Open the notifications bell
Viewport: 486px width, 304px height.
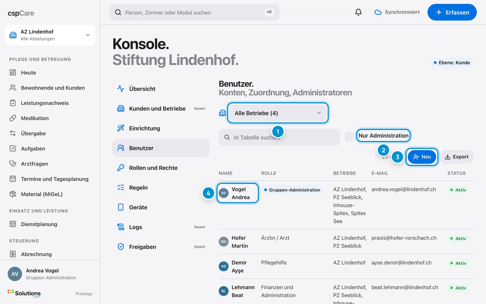tap(358, 12)
